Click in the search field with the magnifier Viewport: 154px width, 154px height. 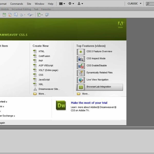click(150, 4)
